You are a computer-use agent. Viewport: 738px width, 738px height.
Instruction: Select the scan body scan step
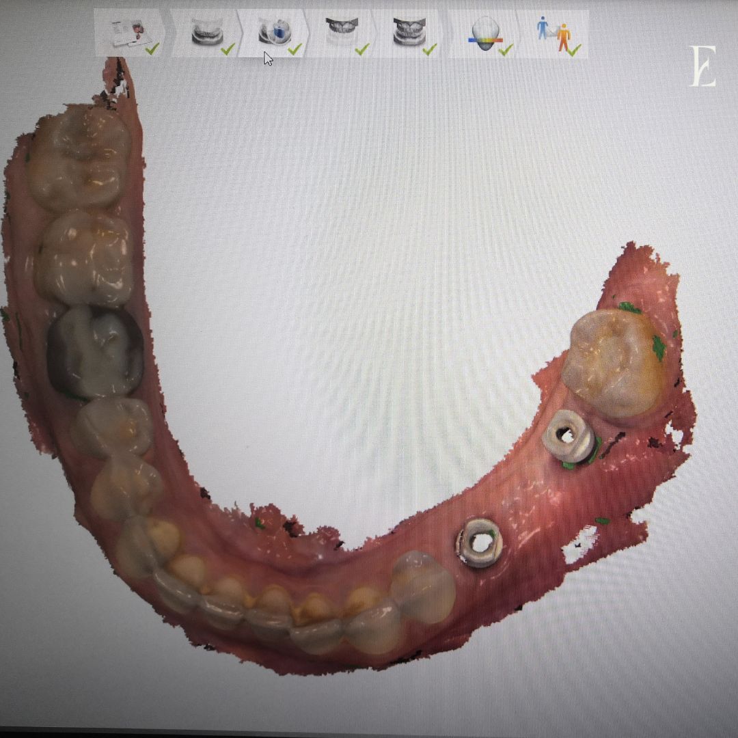[x=273, y=33]
